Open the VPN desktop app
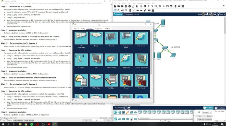The image size is (226, 126). pyautogui.click(x=96, y=60)
